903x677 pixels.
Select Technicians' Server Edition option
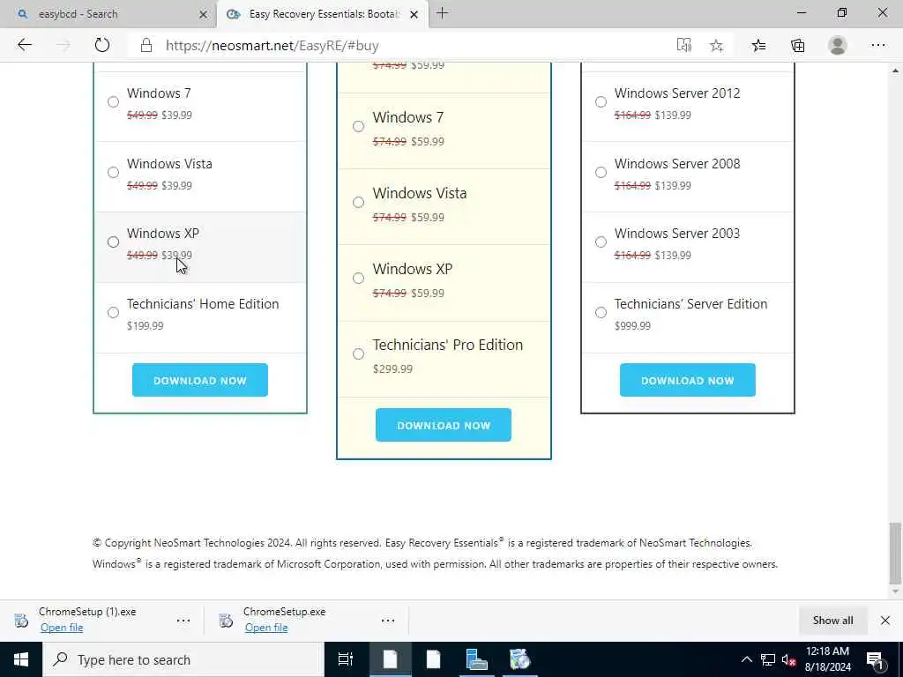601,312
